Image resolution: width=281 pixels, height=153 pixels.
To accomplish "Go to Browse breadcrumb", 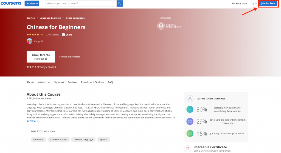I will coord(31,18).
